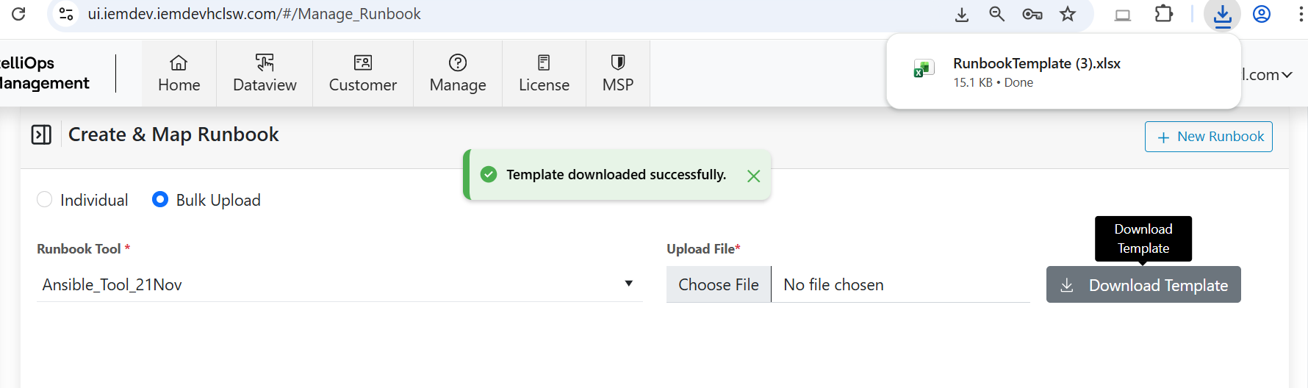The width and height of the screenshot is (1308, 388).
Task: Go to the Dataview menu
Action: coord(265,73)
